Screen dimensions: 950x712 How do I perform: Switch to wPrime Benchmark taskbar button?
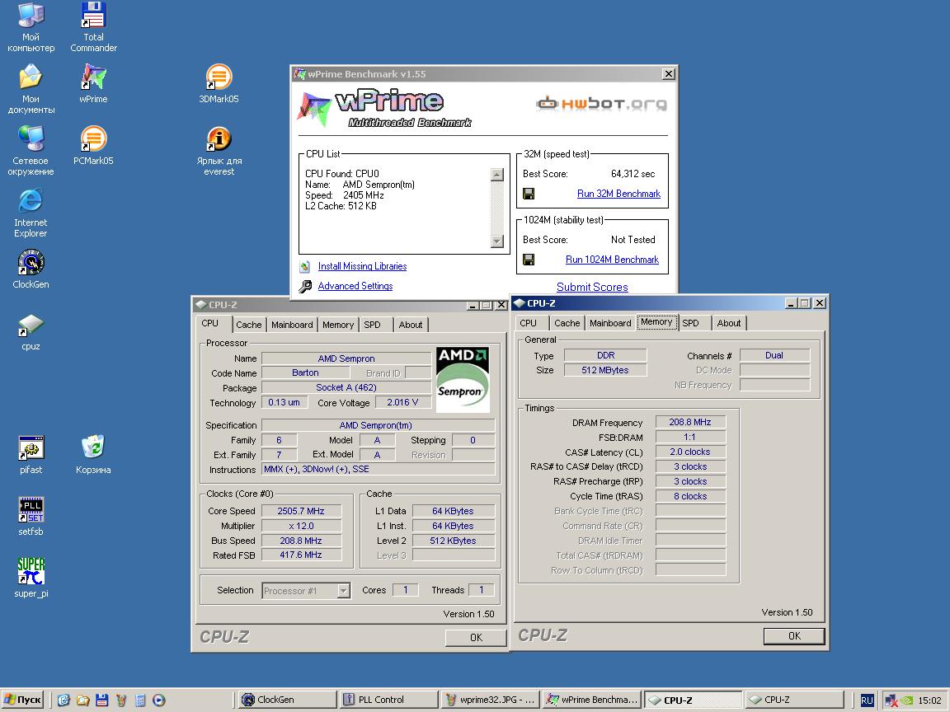(x=590, y=700)
